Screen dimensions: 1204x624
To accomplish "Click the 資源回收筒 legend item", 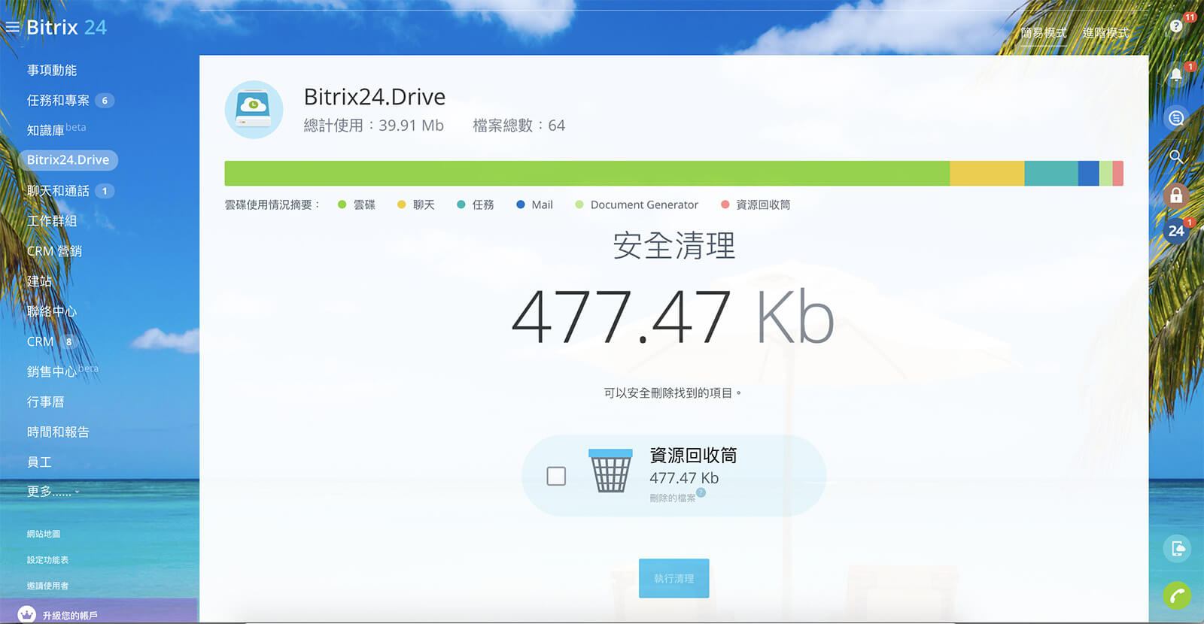I will [x=756, y=204].
